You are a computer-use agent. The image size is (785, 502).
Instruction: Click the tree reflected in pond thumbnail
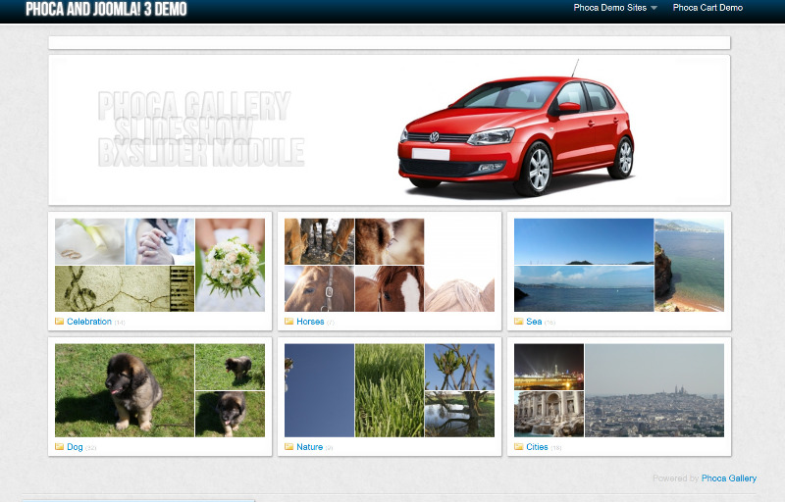459,414
